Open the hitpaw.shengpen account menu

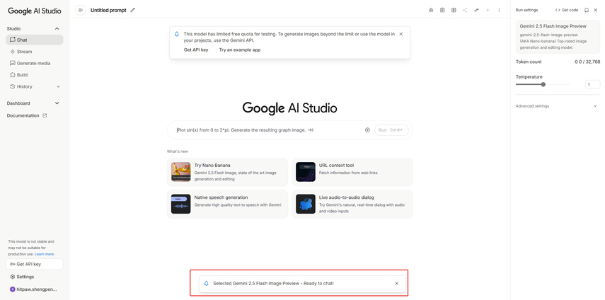point(35,289)
